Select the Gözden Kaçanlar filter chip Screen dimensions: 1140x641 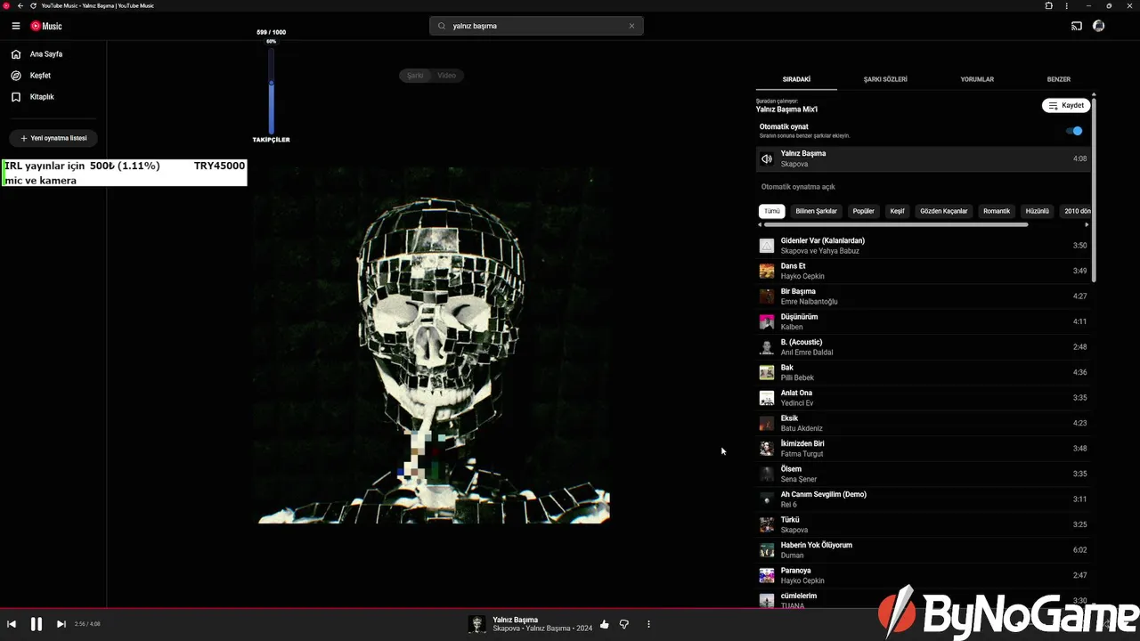pos(944,211)
